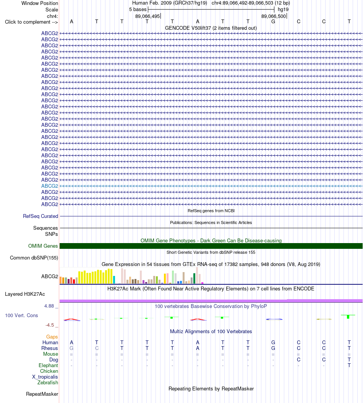The height and width of the screenshot is (403, 363).
Task: Open the 'RefSeq genes from NCBI' track title
Action: (x=211, y=211)
